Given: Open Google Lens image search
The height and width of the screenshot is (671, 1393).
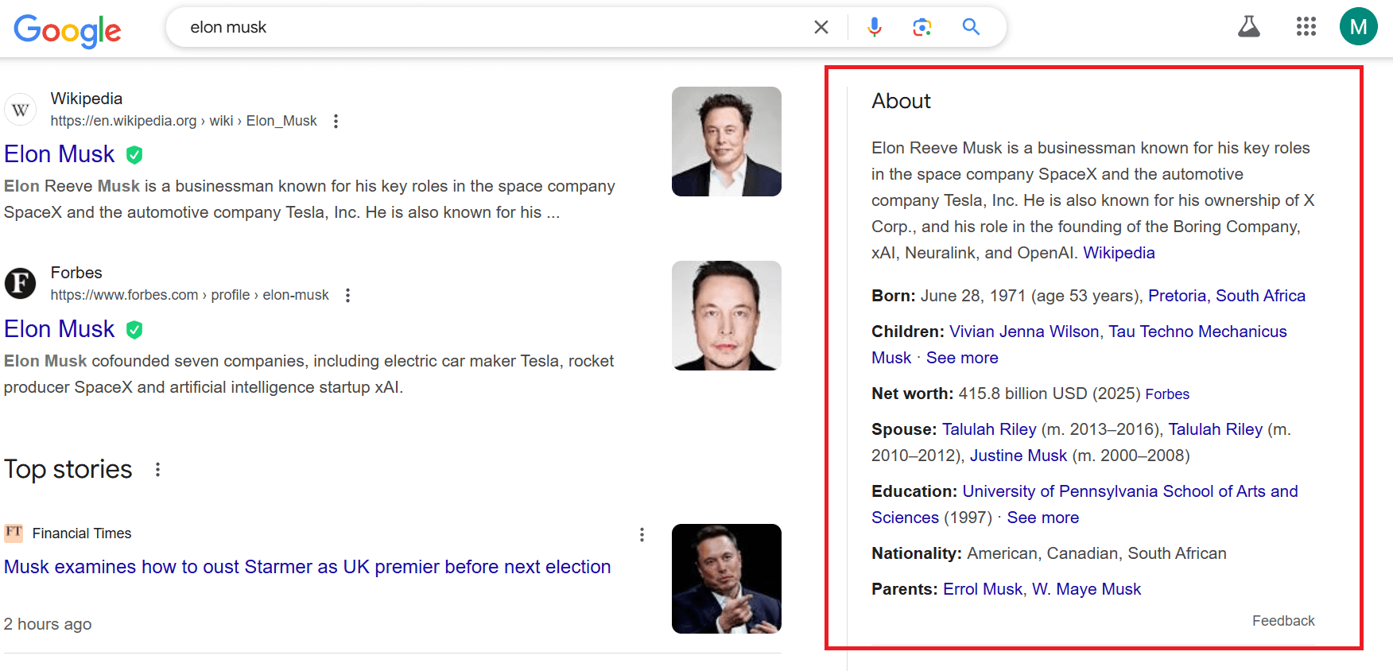Looking at the screenshot, I should click(x=922, y=27).
